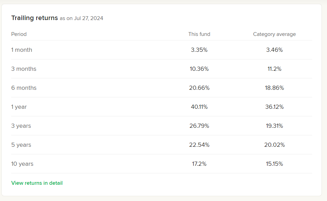The height and width of the screenshot is (201, 327).
Task: Select the 1 year row label
Action: 19,107
